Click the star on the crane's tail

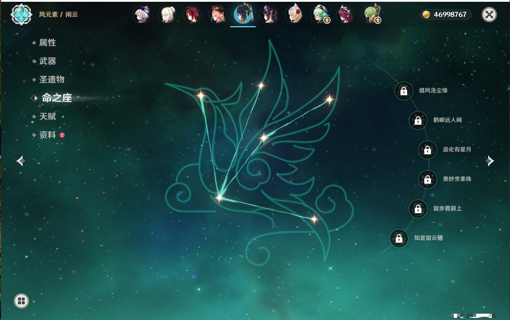click(x=314, y=220)
